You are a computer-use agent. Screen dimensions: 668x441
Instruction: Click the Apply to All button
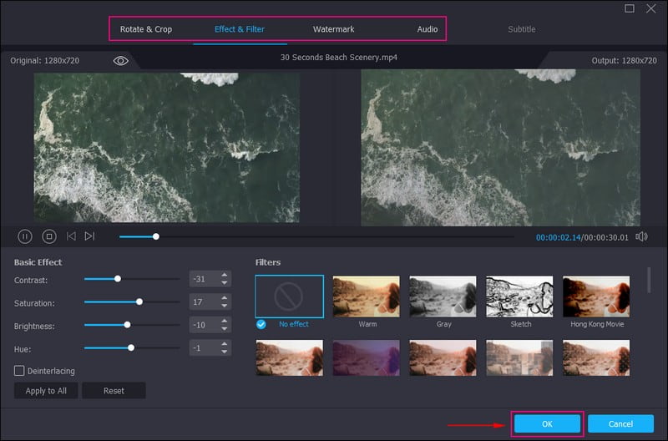click(x=46, y=391)
